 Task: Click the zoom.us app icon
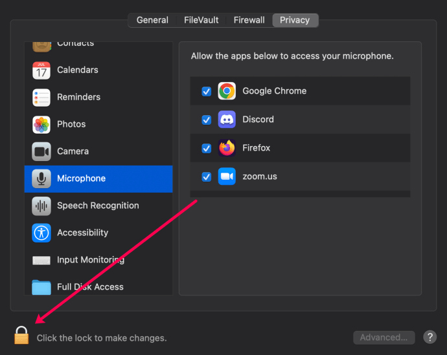point(227,177)
